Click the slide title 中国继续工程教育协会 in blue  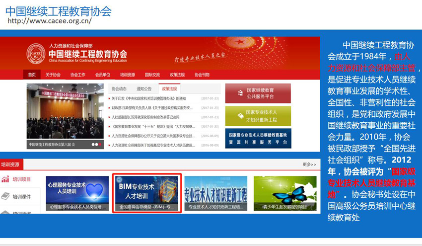(59, 11)
